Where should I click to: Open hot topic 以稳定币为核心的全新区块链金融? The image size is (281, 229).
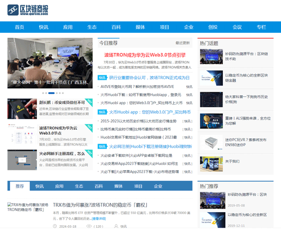pyautogui.click(x=247, y=78)
